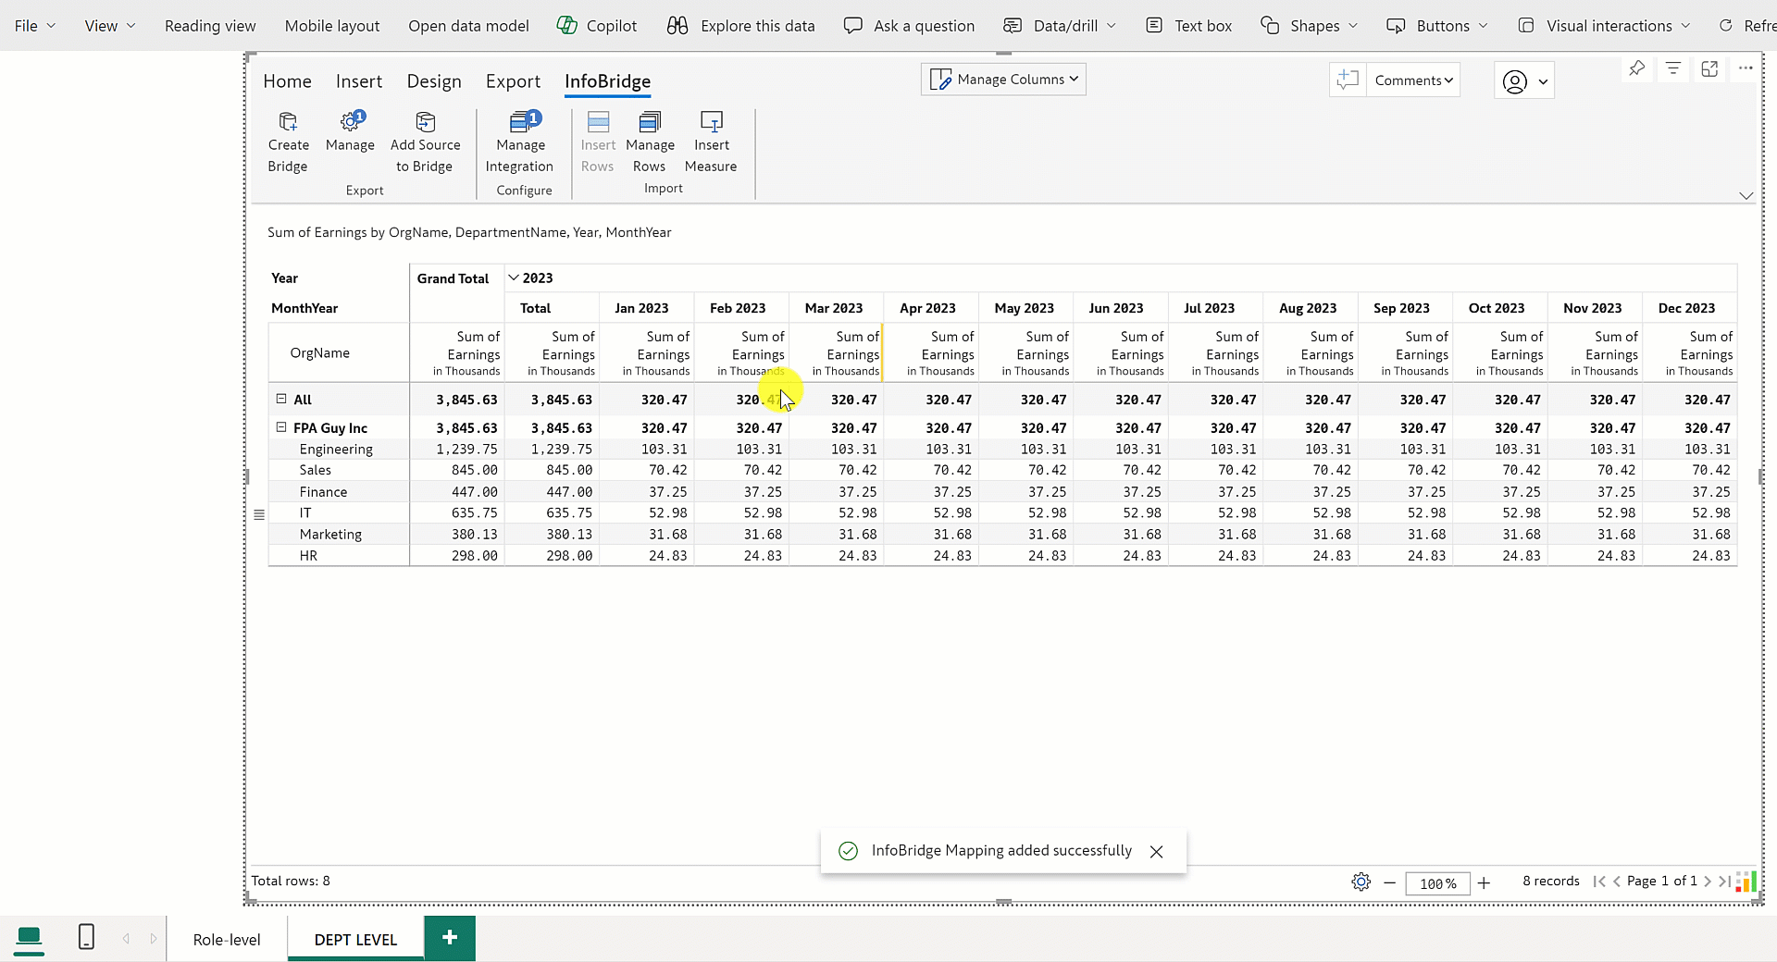1777x962 pixels.
Task: Click zoom in plus button
Action: (x=1484, y=883)
